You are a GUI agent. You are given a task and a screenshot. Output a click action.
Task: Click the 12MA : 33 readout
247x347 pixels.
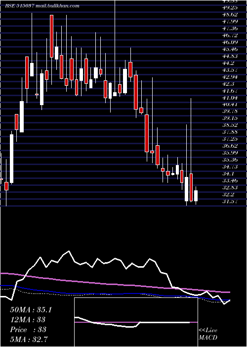(x=28, y=320)
